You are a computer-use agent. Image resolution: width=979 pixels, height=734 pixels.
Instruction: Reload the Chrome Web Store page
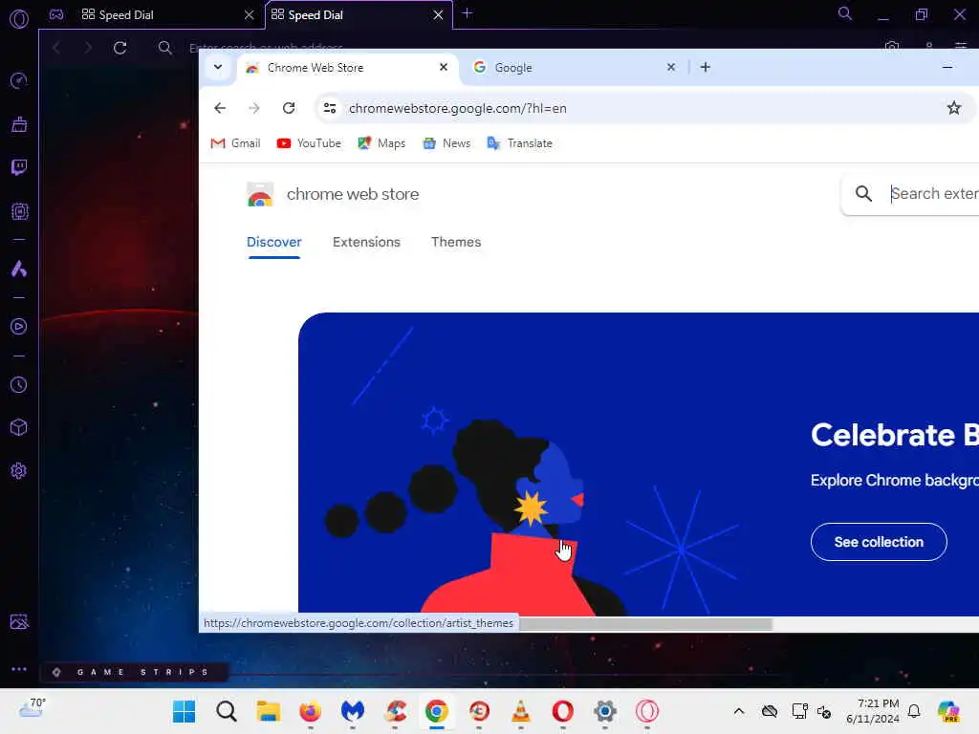click(289, 108)
